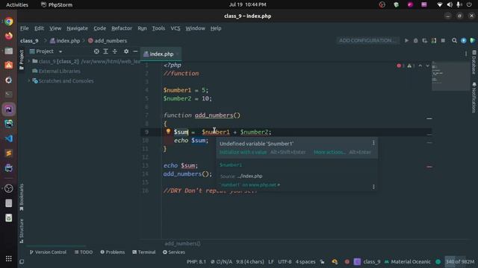
Task: Open the three-dot menu in the error tooltip
Action: 373,143
